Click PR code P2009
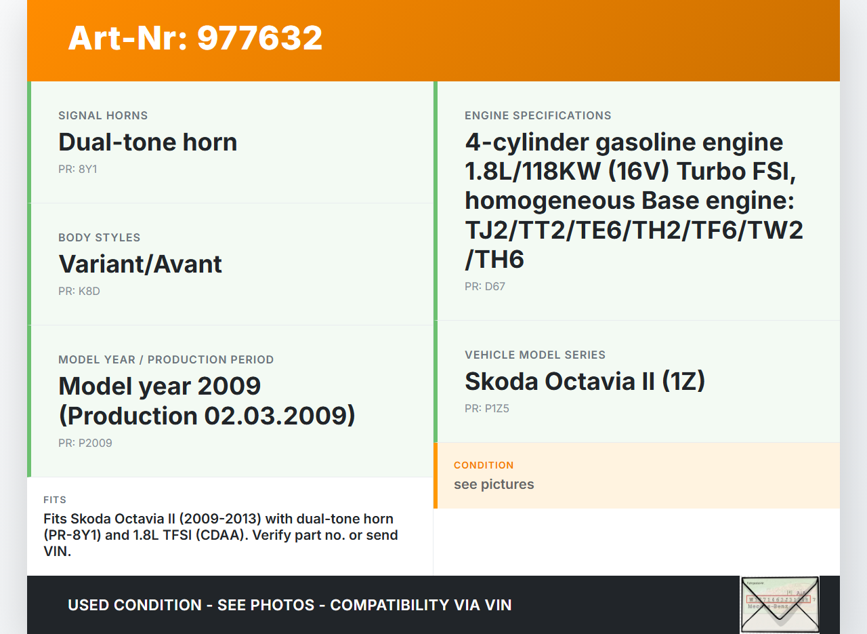This screenshot has width=867, height=634. coord(85,443)
